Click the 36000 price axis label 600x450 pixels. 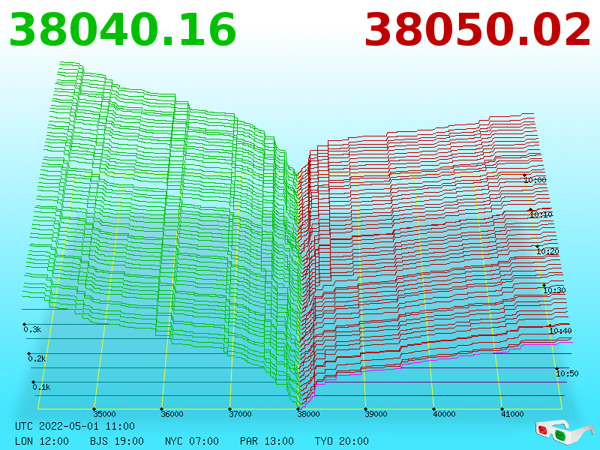[172, 414]
